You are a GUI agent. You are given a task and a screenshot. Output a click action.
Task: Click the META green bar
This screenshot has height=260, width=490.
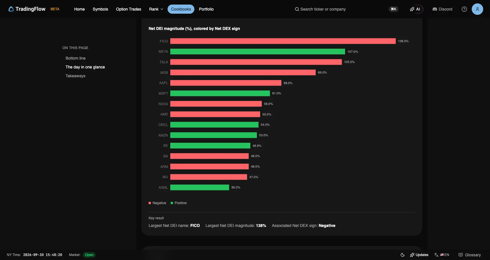[258, 52]
